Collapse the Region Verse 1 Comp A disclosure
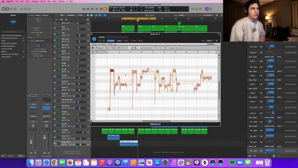Viewport: 298px width, 168px height. click(x=28, y=15)
